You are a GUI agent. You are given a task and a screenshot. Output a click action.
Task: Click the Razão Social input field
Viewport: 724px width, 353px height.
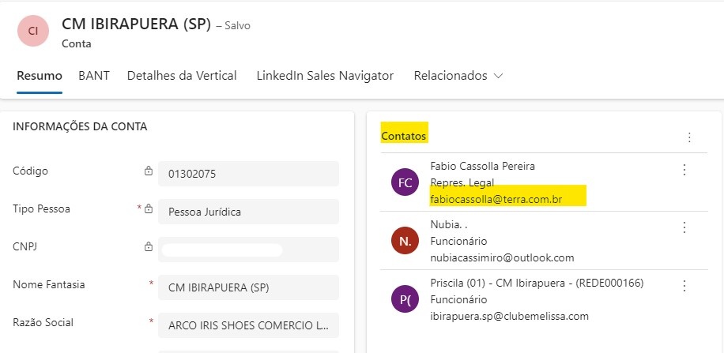248,325
